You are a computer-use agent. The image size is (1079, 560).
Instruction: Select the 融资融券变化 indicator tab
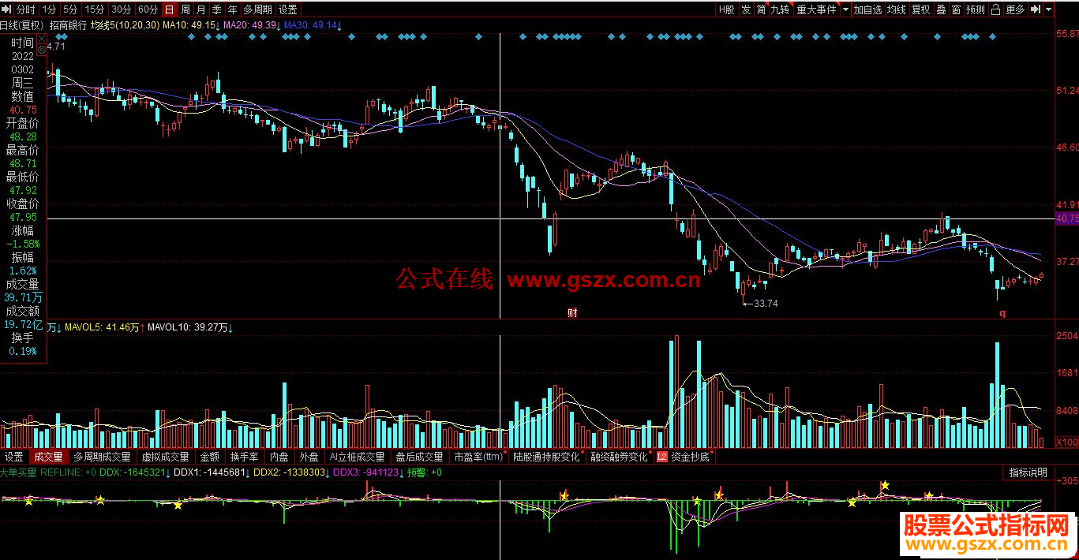click(620, 457)
